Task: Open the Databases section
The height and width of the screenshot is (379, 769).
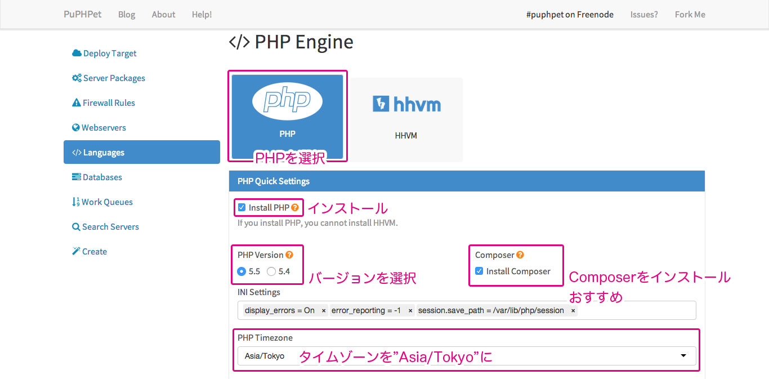Action: point(142,177)
